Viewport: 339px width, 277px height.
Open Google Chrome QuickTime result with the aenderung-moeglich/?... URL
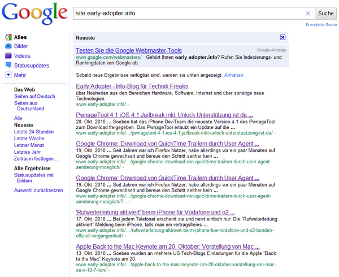tap(168, 178)
